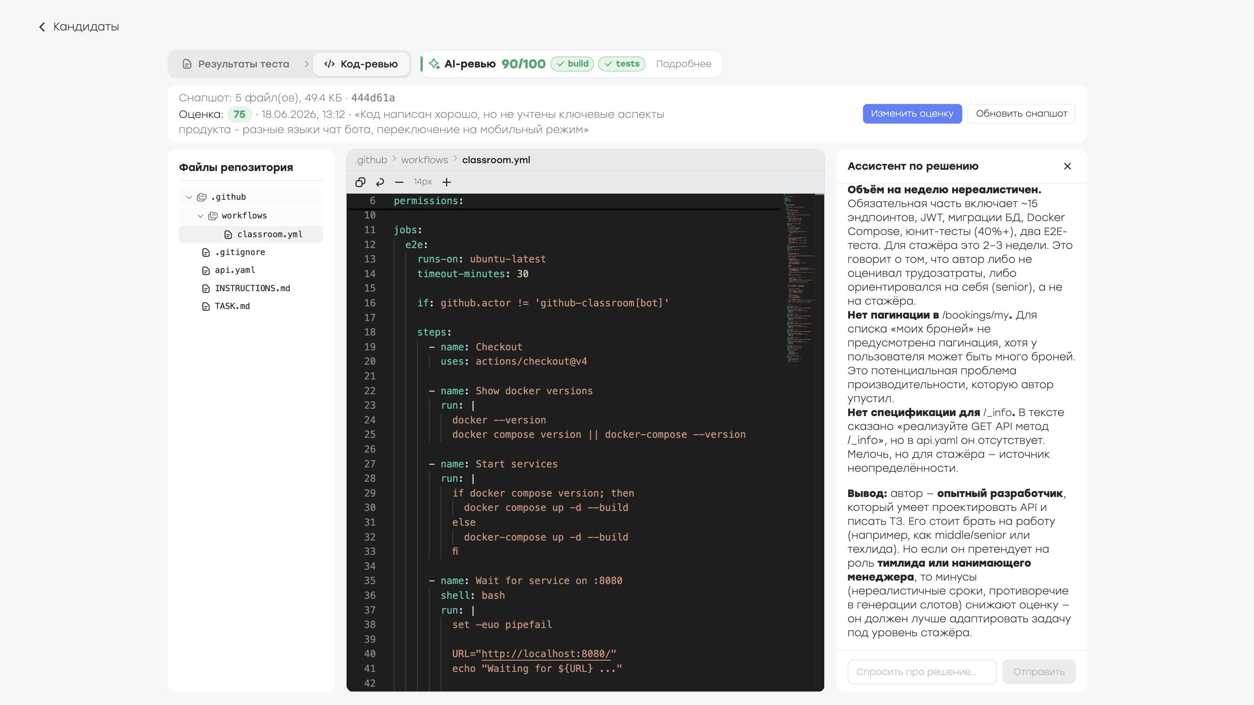Open INSTRUCTIONS.md file
Viewport: 1254px width, 705px height.
[x=251, y=288]
